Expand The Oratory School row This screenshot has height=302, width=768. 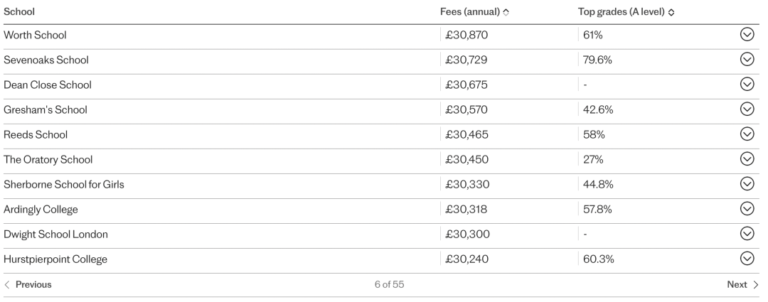[747, 158]
